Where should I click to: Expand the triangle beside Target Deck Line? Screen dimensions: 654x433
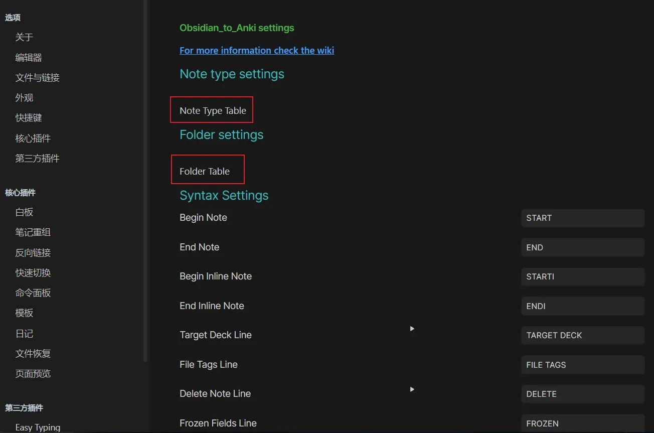pyautogui.click(x=412, y=329)
